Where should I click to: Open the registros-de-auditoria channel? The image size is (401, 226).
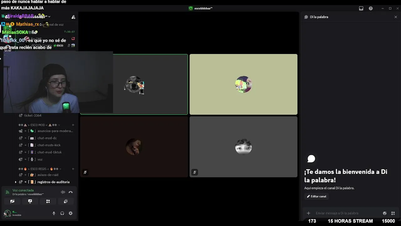pyautogui.click(x=46, y=182)
